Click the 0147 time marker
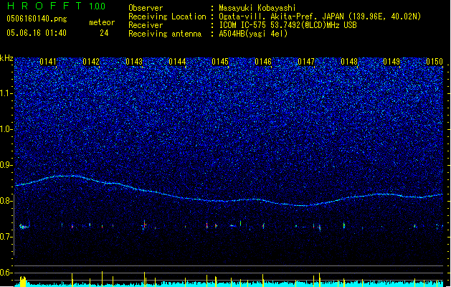The image size is (451, 287). [306, 62]
